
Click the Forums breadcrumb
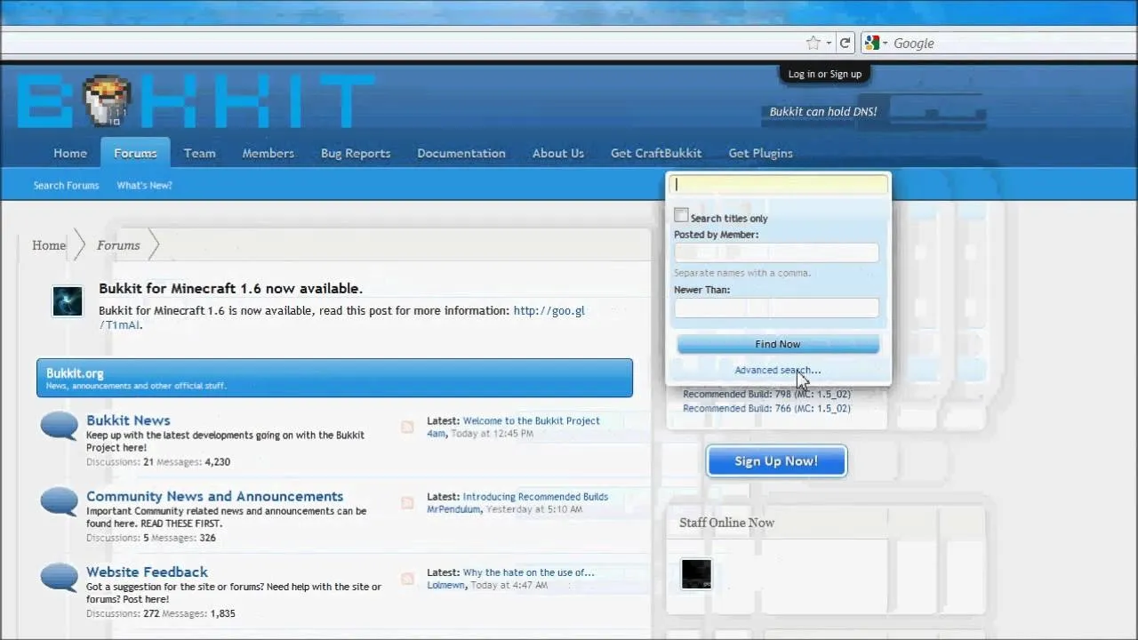(118, 245)
